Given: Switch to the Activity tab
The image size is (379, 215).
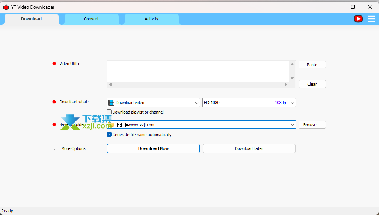Looking at the screenshot, I should pos(151,19).
